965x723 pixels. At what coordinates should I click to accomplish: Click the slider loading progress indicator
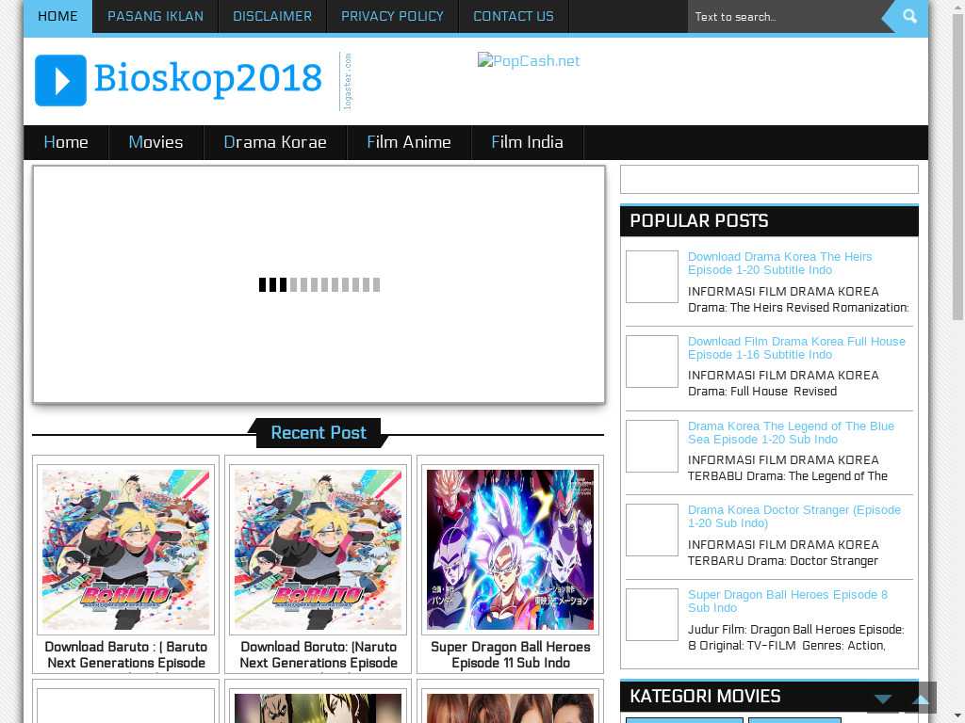(x=319, y=284)
